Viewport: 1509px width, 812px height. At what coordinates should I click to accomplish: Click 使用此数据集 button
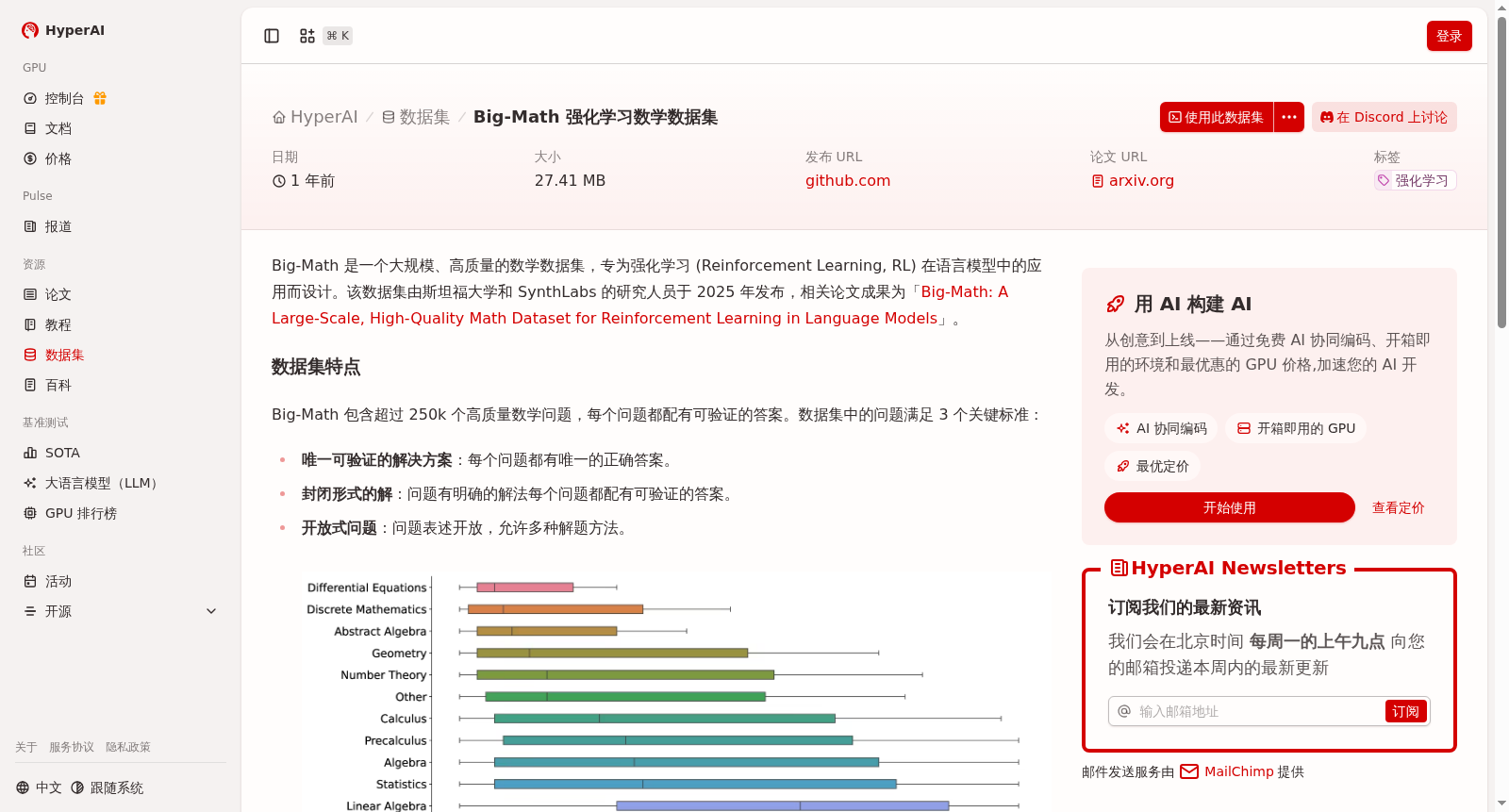(x=1217, y=117)
